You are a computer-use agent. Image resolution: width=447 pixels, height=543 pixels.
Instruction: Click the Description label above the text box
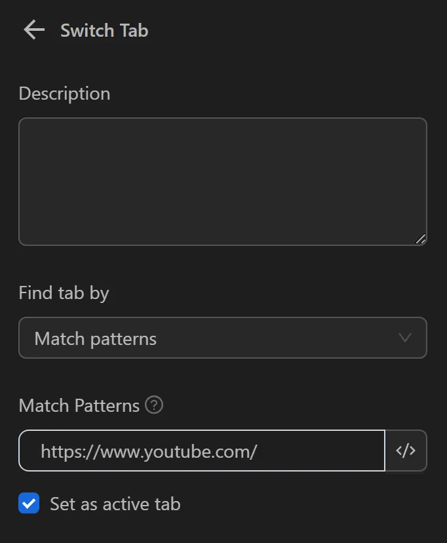64,93
